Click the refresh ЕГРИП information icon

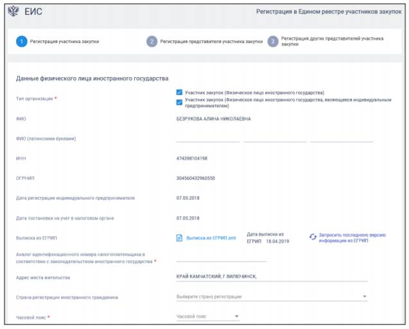coord(313,237)
